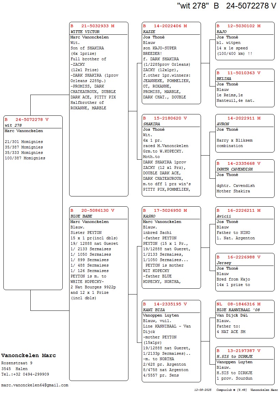Click the Jersey pigeon name
Screen dimensions: 278x399
tap(224, 263)
